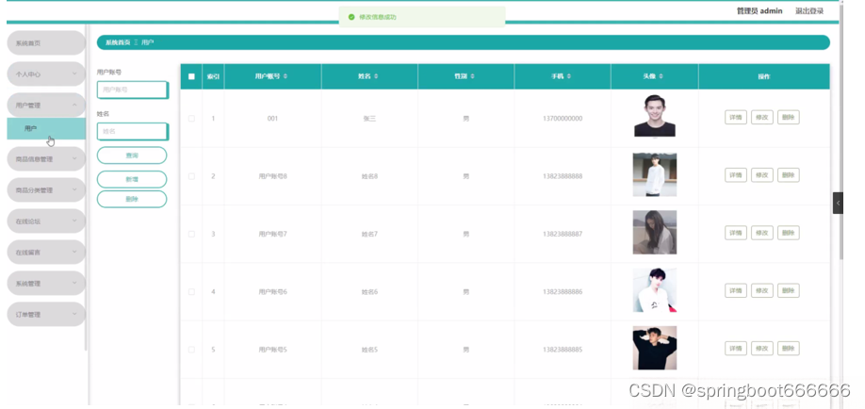Expand 在线留言 sidebar menu
865x409 pixels.
(x=46, y=253)
